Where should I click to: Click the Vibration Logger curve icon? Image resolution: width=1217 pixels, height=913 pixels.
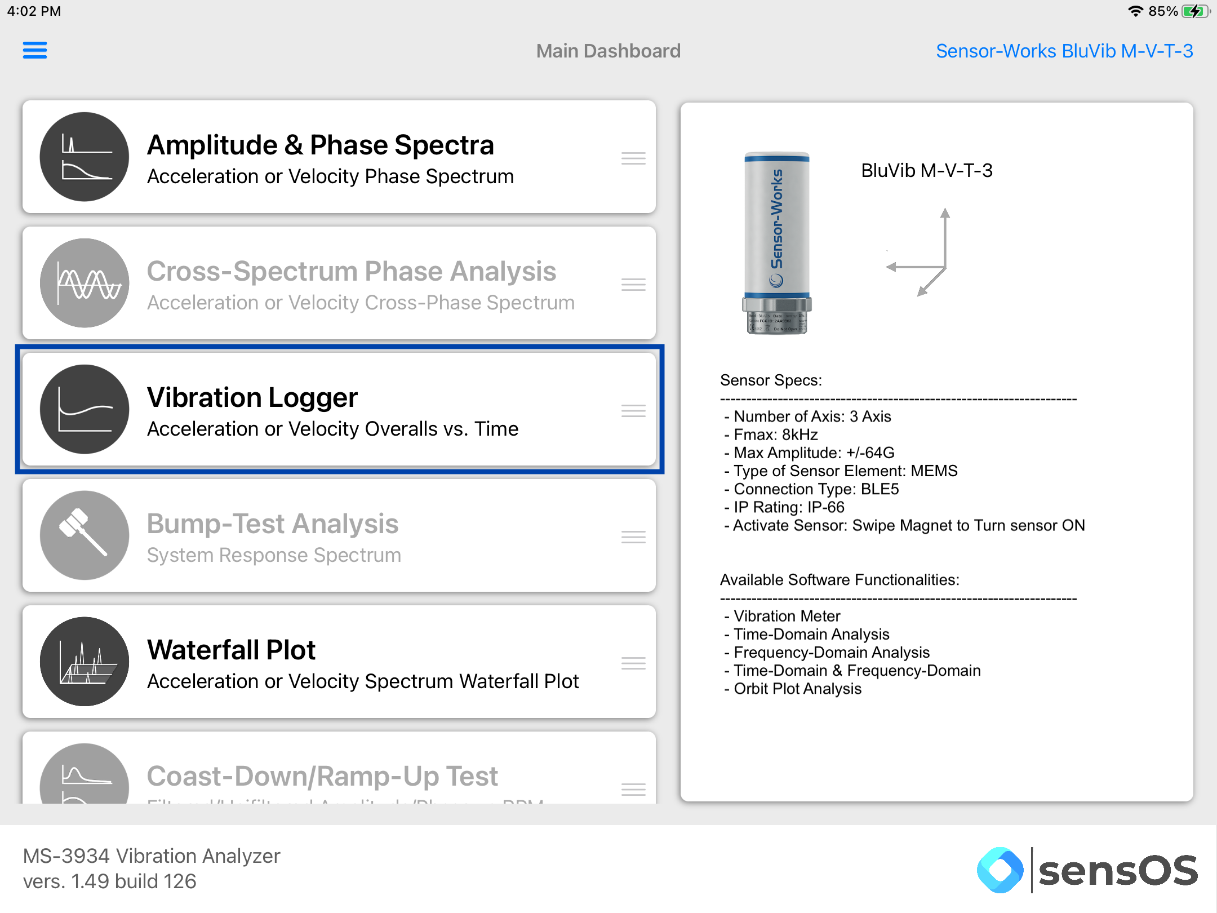pos(85,409)
